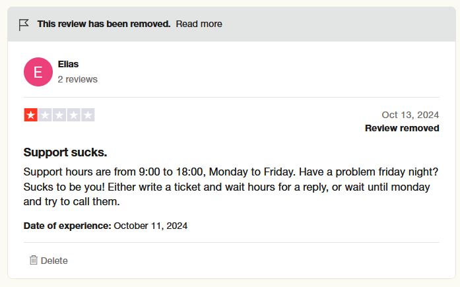The width and height of the screenshot is (460, 287).
Task: Click the pink E avatar circle
Action: click(38, 72)
